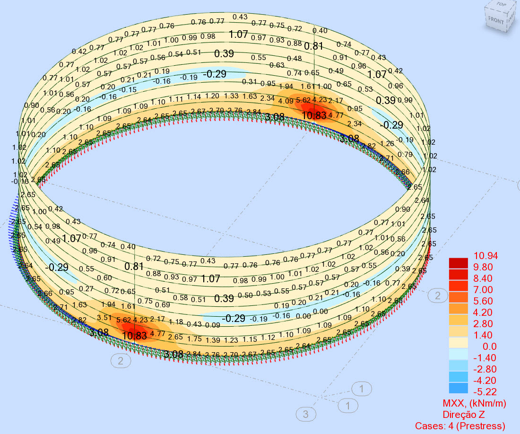The height and width of the screenshot is (434, 520).
Task: Click the orange 5.60 legend swatch
Action: (x=458, y=298)
